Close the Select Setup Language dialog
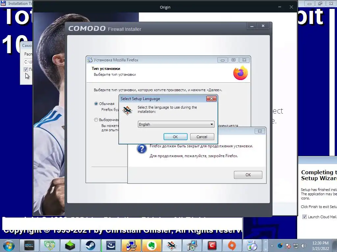Image resolution: width=337 pixels, height=252 pixels. coord(211,98)
